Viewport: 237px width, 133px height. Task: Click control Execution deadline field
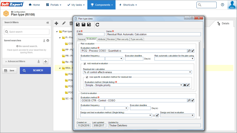(140, 108)
